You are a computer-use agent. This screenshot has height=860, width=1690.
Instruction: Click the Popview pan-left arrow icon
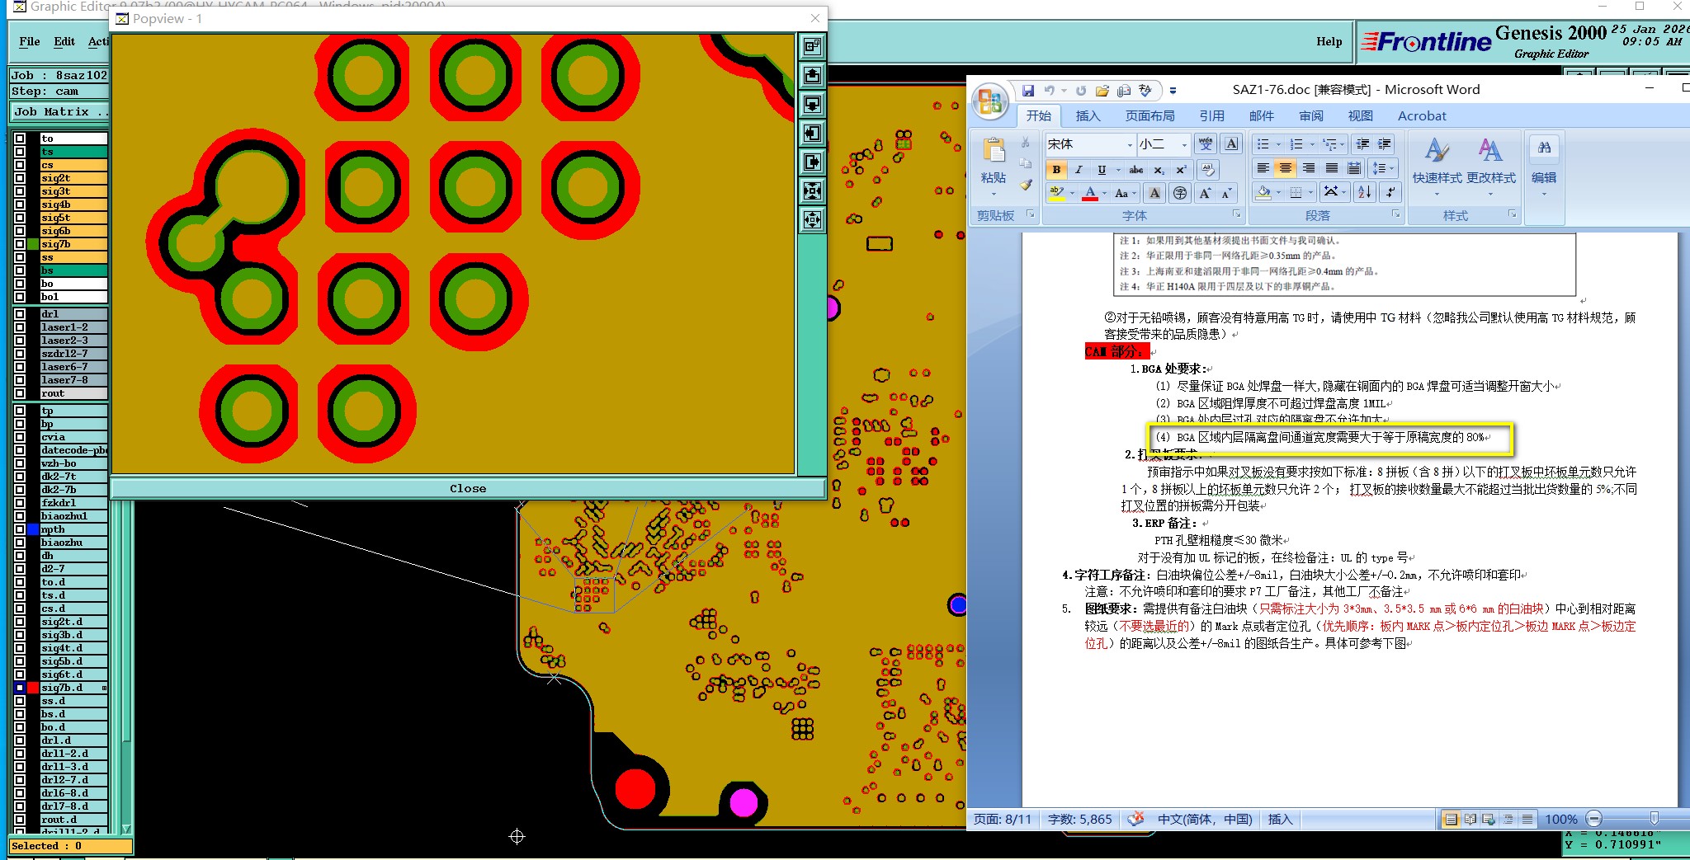pos(813,134)
